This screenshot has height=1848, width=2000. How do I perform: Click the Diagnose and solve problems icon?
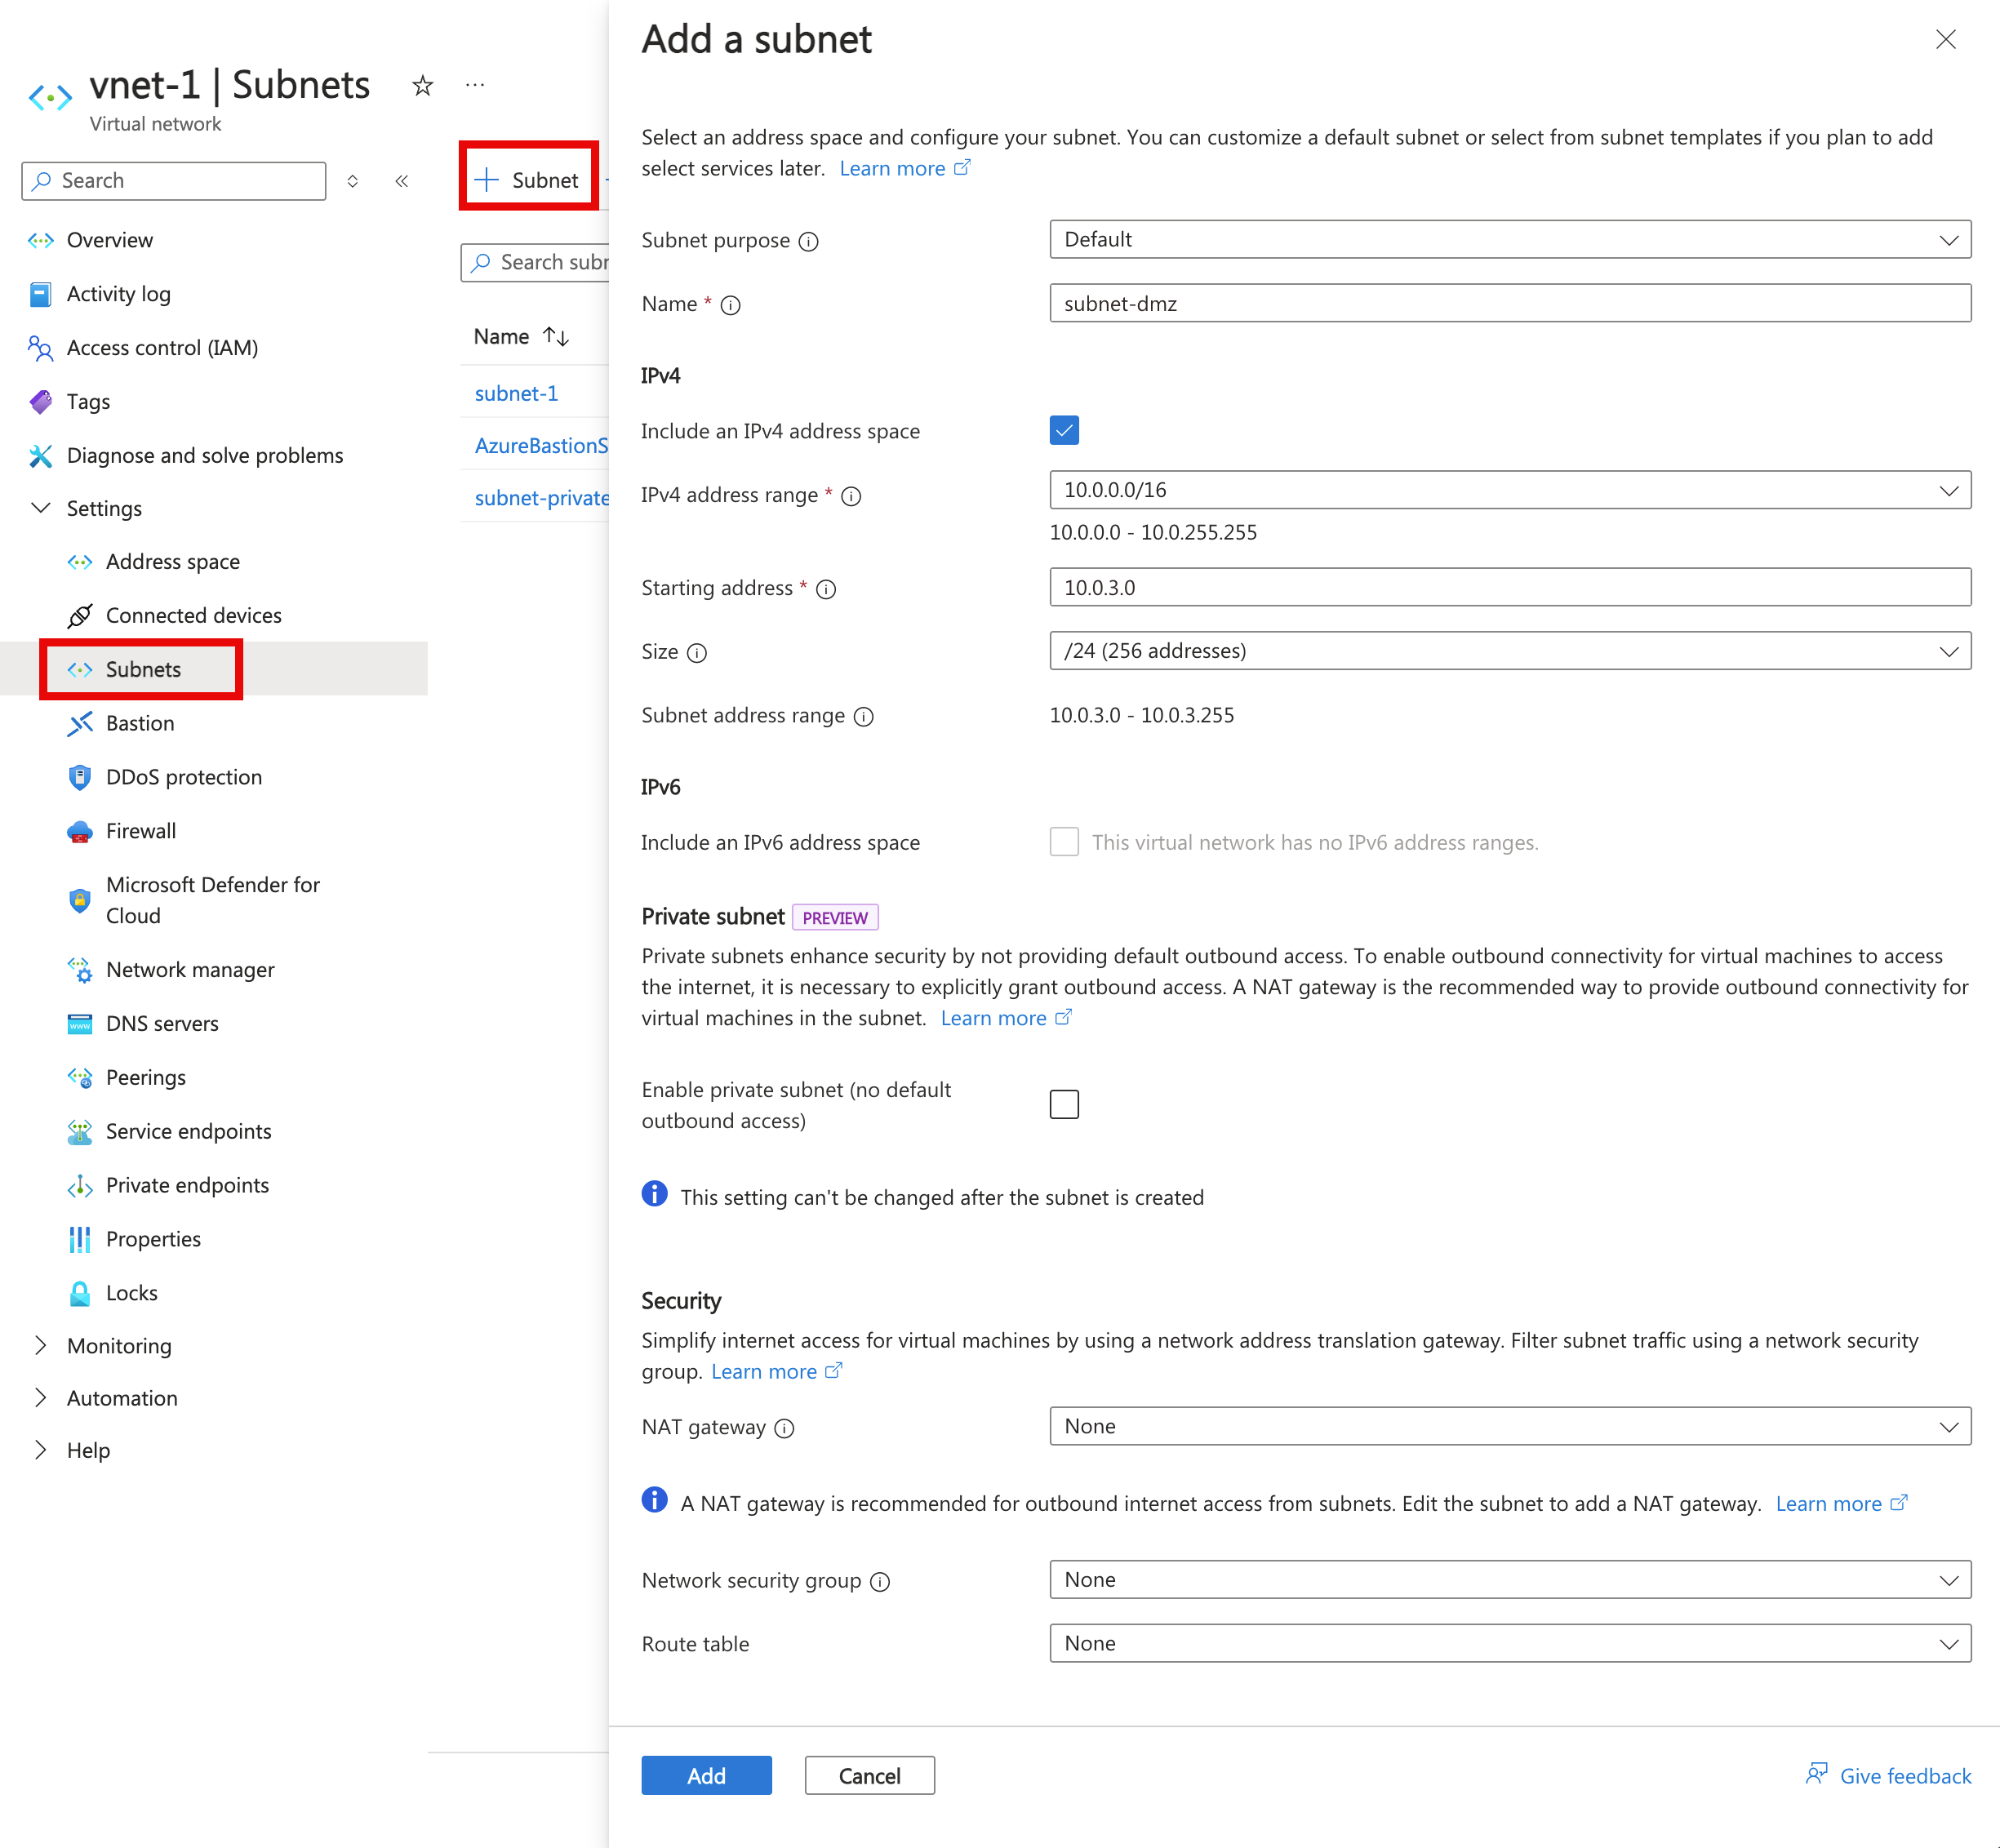tap(37, 455)
